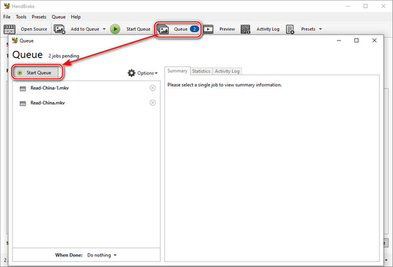Maximize the Queue window
Viewport: 393px width, 267px height.
pyautogui.click(x=356, y=41)
